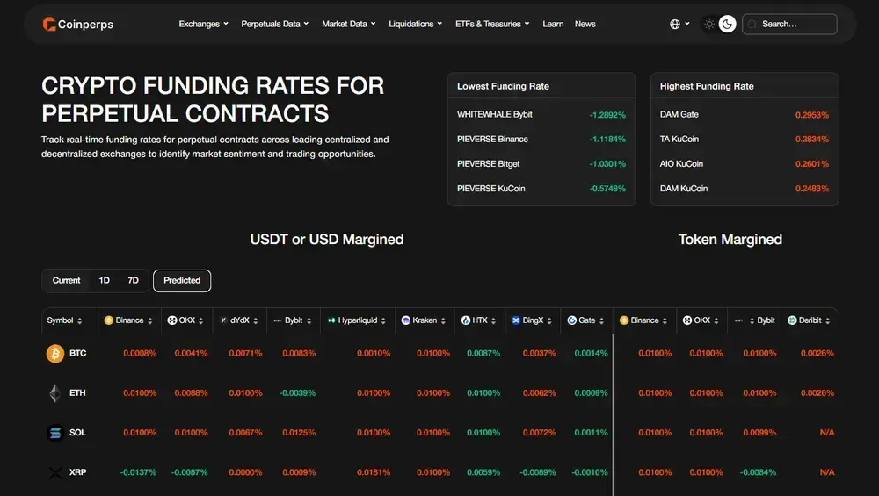
Task: Open the Learn page
Action: click(553, 24)
